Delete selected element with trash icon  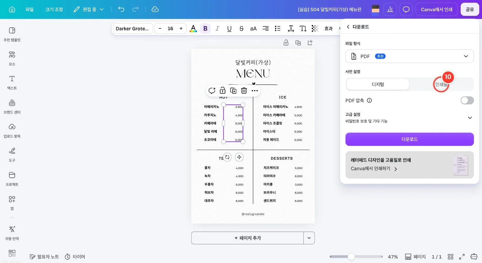244,91
